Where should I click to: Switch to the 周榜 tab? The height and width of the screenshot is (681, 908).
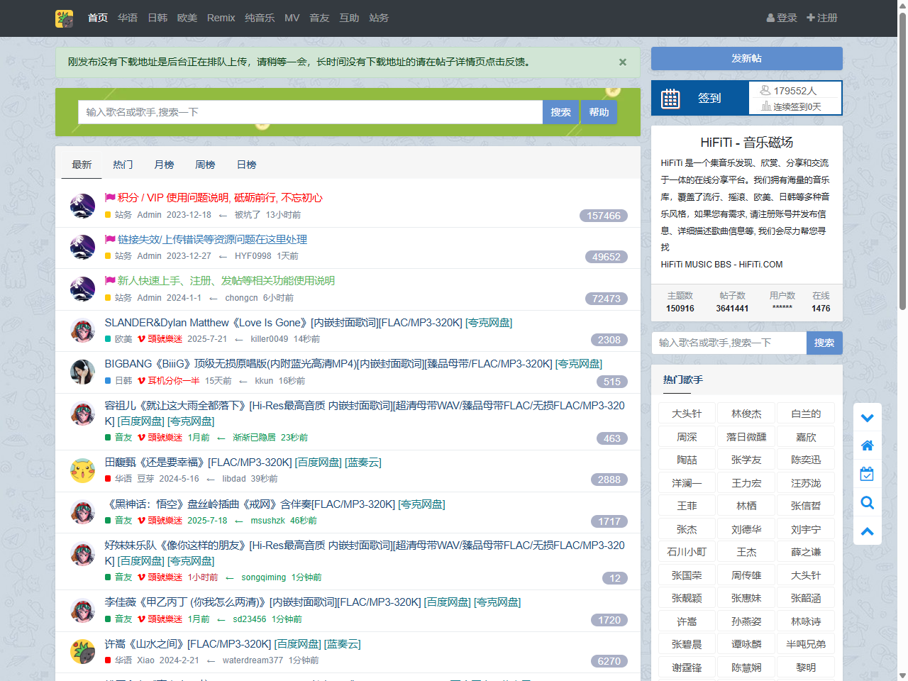205,165
